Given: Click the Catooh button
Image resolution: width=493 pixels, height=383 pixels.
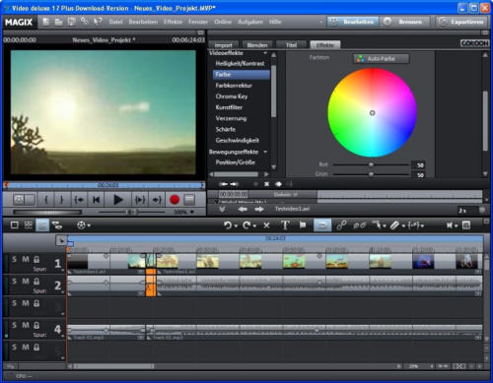Looking at the screenshot, I should click(474, 43).
